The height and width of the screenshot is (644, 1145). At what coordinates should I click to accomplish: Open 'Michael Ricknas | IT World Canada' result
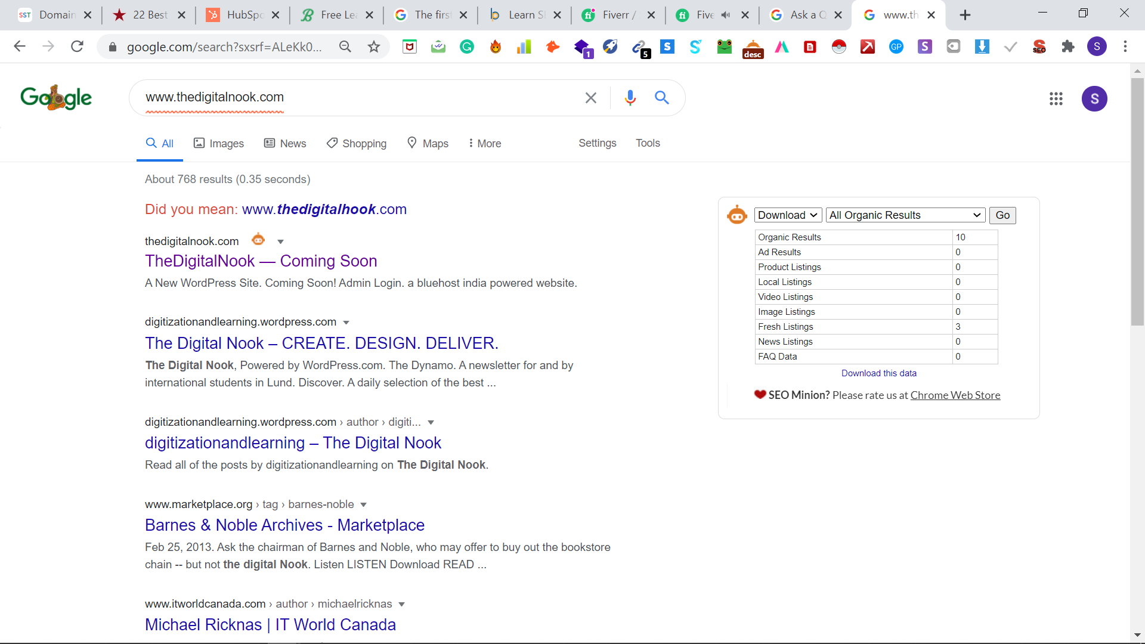(270, 625)
